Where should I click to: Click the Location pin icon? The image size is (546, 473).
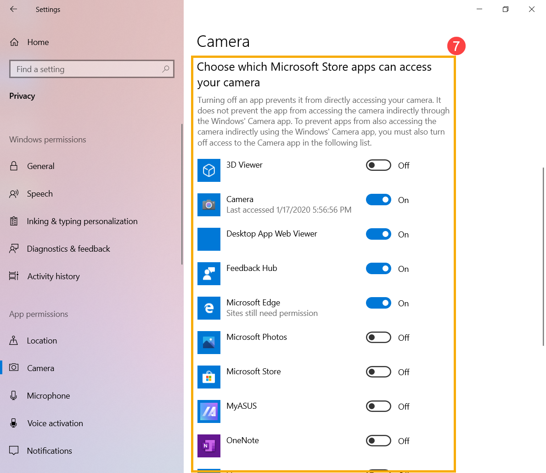coord(14,340)
